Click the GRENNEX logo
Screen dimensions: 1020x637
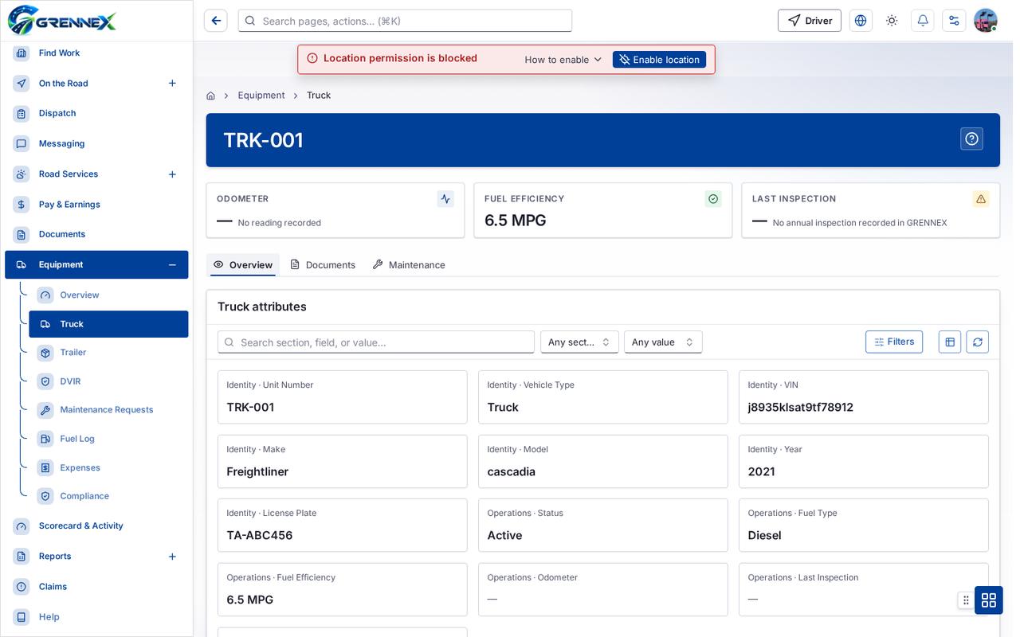62,20
